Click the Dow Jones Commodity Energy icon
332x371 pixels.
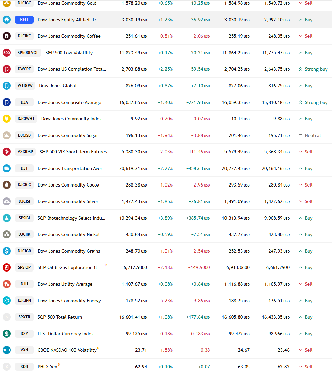(7, 301)
